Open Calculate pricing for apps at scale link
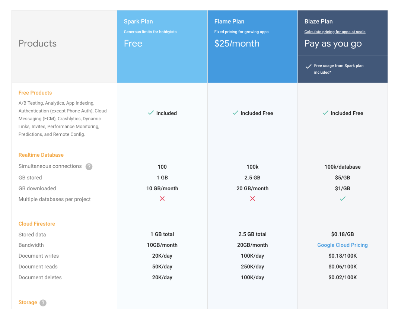 [x=335, y=32]
